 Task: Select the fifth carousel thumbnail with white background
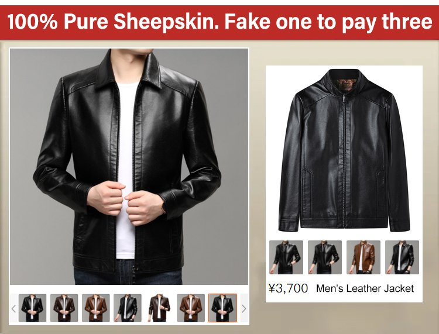coord(159,308)
